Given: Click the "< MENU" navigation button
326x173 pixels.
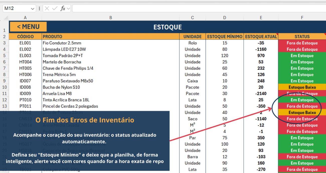Looking at the screenshot, I should tap(28, 27).
